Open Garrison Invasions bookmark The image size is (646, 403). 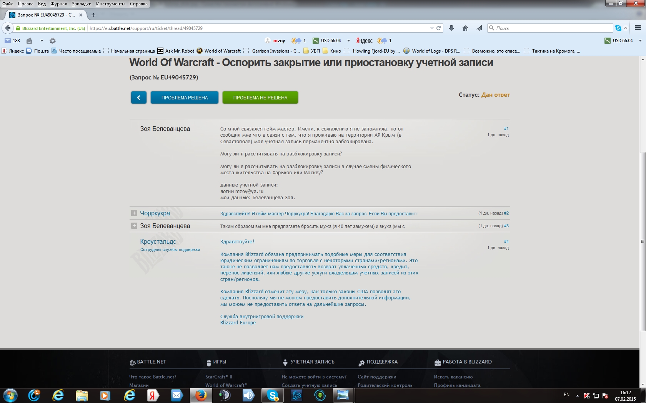click(x=271, y=51)
